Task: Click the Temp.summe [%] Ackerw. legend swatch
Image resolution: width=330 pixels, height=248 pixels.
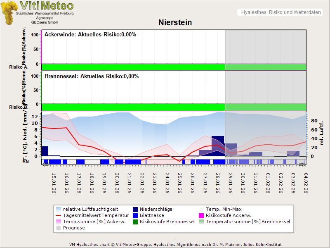Action: click(x=58, y=222)
